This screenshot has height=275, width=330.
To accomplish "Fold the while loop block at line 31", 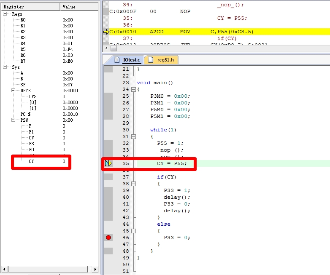I will (x=133, y=136).
